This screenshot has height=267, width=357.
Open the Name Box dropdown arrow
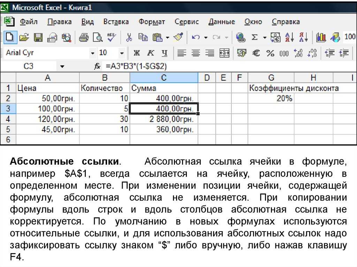pos(62,66)
